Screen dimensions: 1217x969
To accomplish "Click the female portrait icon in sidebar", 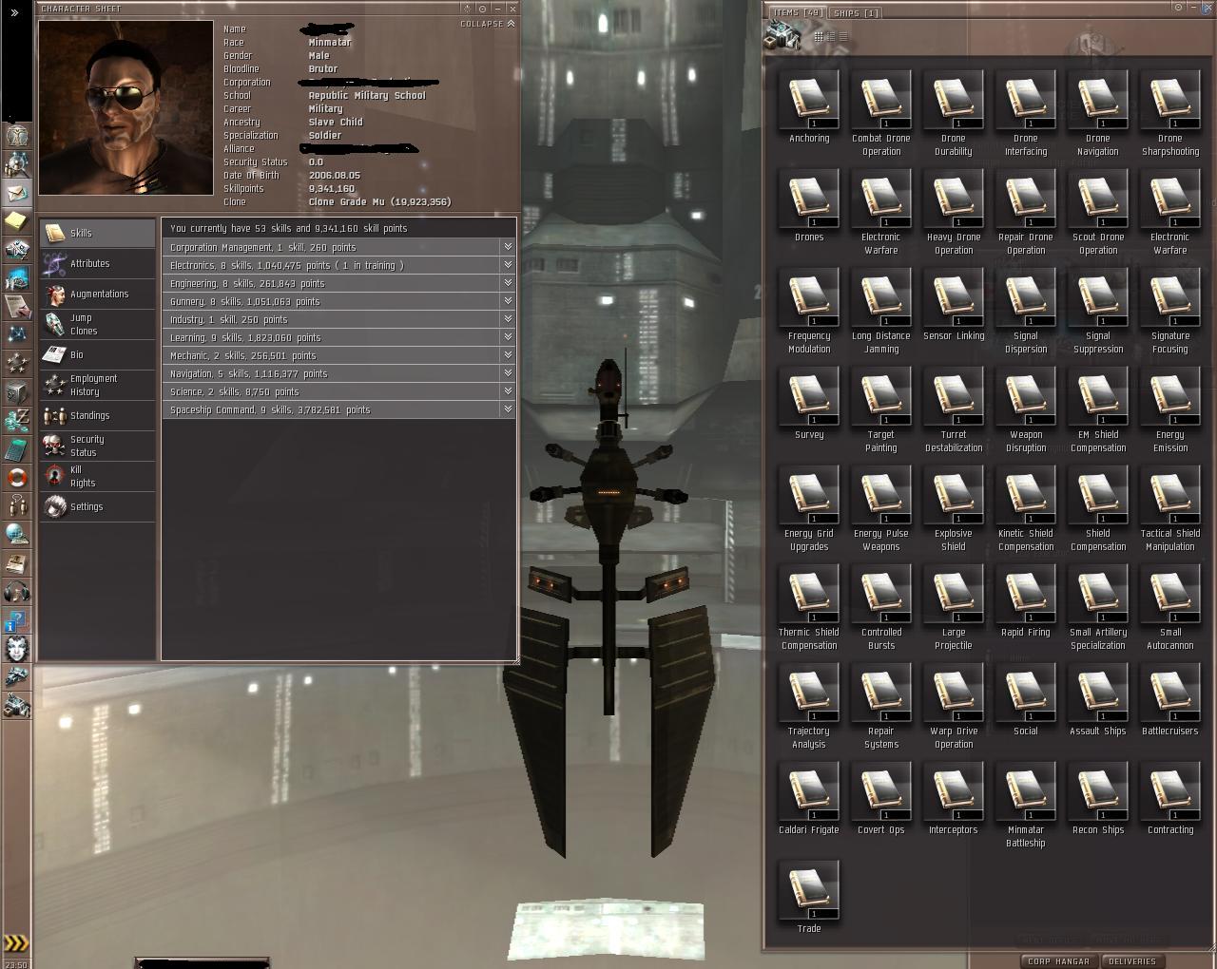I will [17, 649].
